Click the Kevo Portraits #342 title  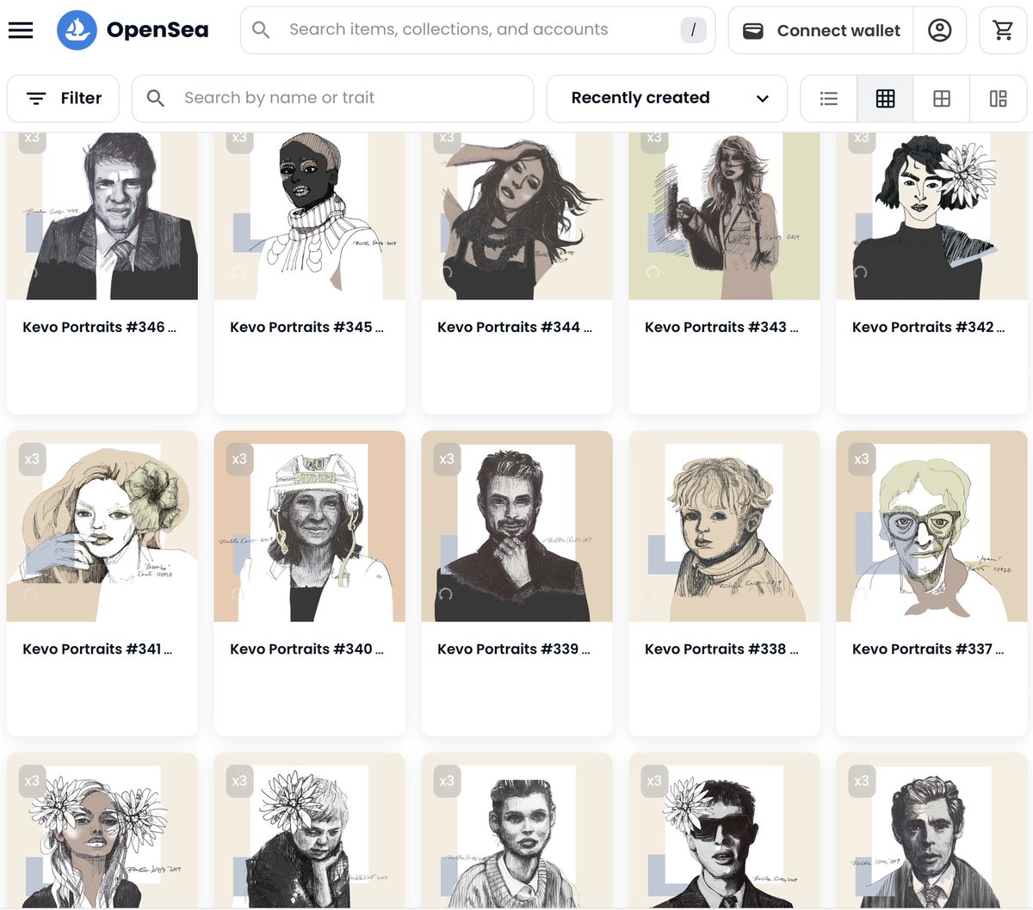tap(928, 327)
